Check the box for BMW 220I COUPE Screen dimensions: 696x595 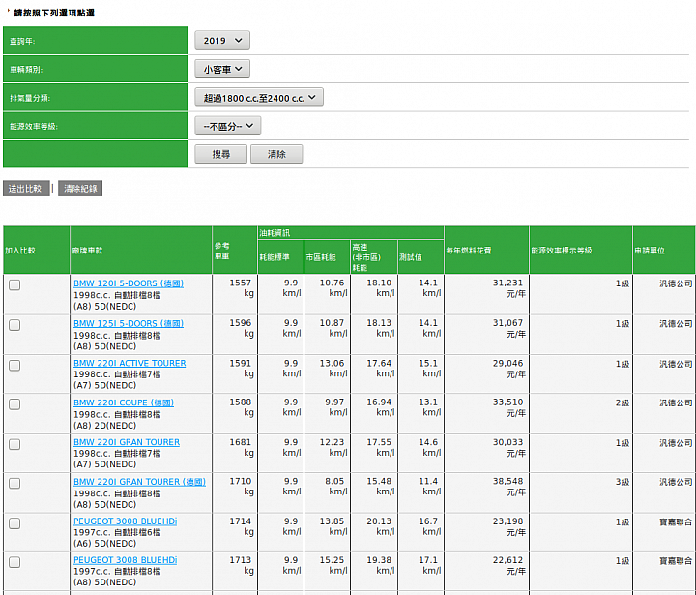click(x=14, y=404)
